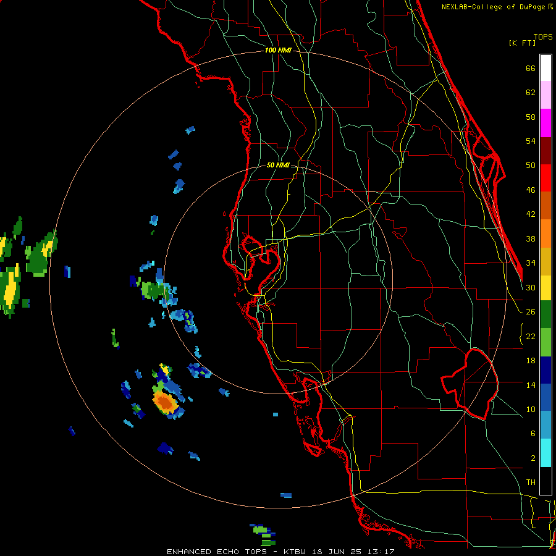556x556 pixels.
Task: Click the dark red 54 kft legend swatch
Action: pyautogui.click(x=545, y=151)
